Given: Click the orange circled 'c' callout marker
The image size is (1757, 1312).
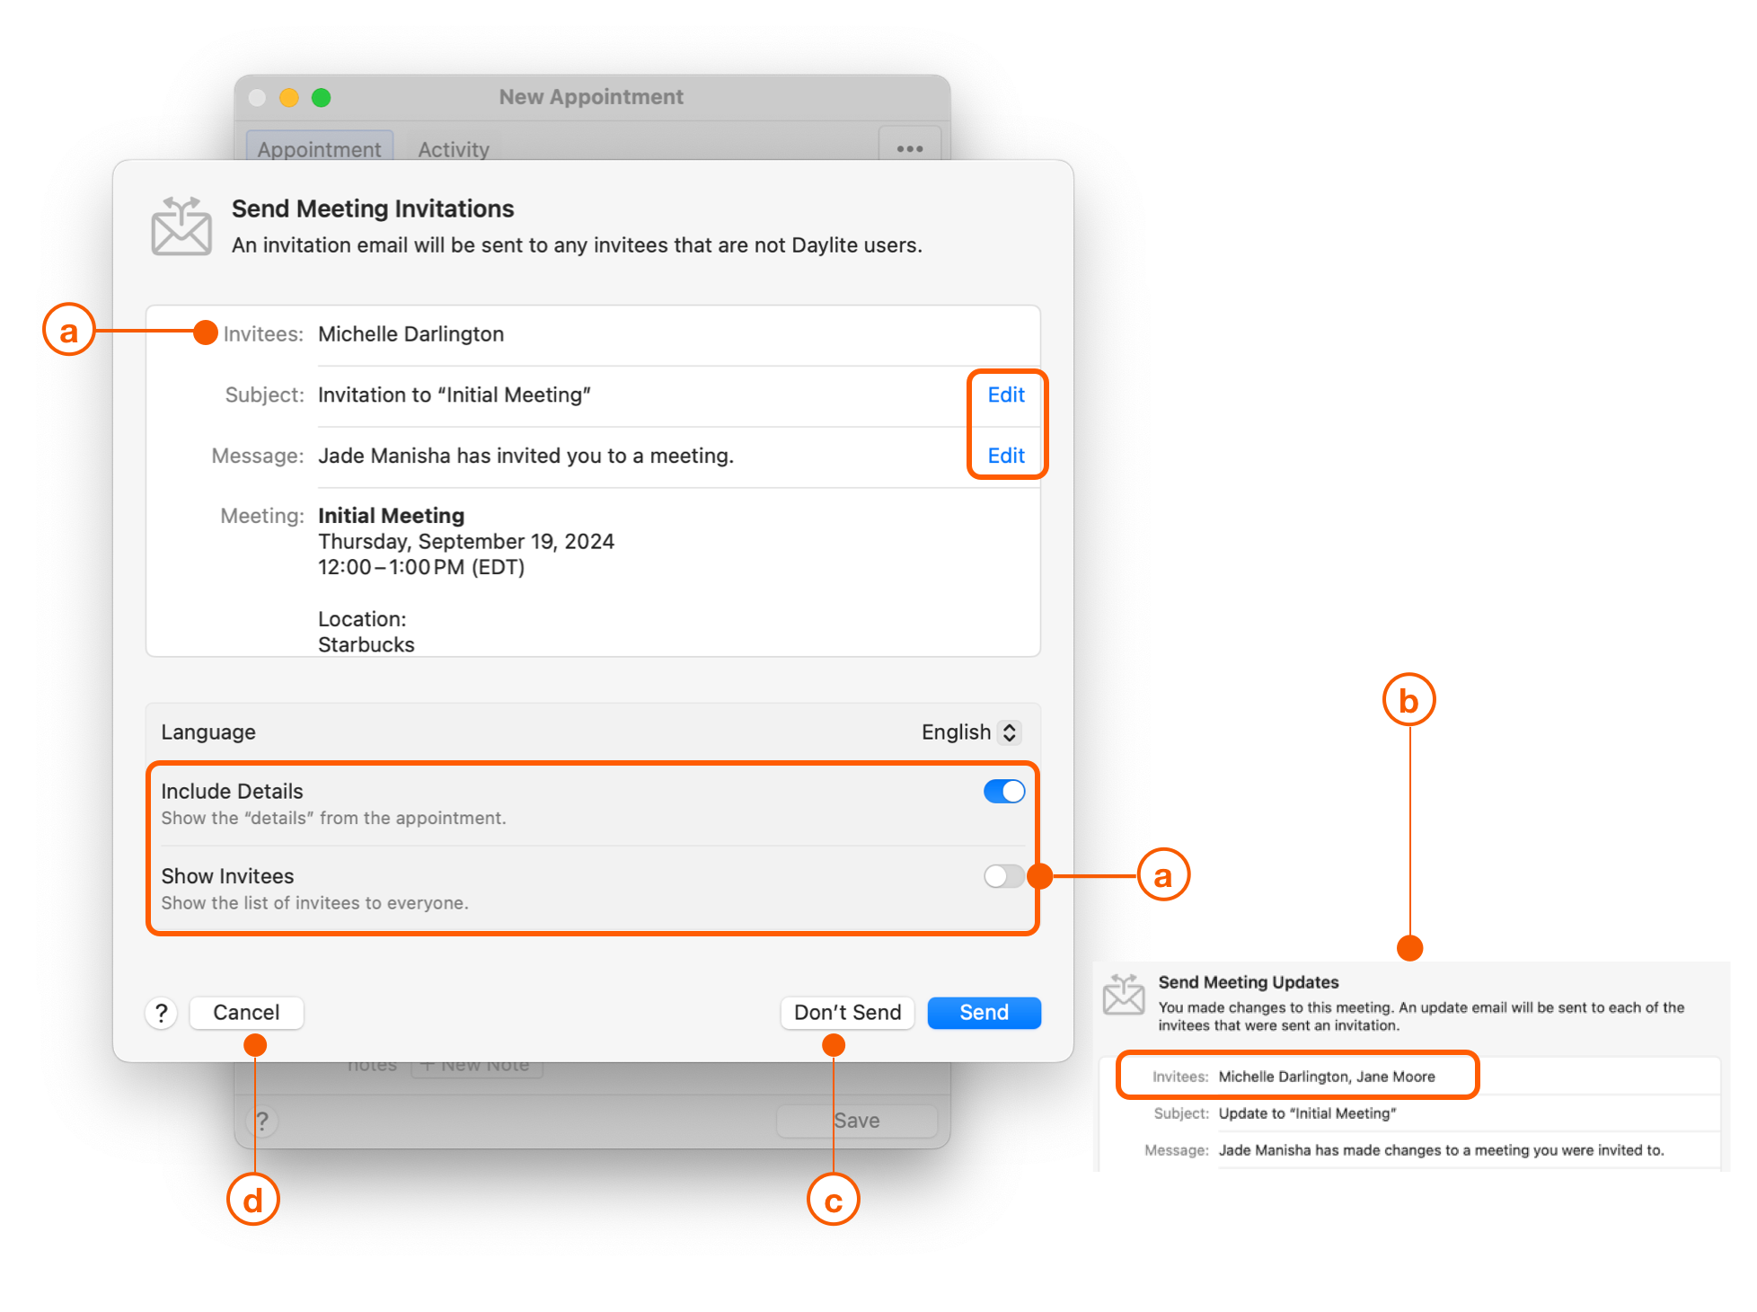Looking at the screenshot, I should pos(833,1200).
